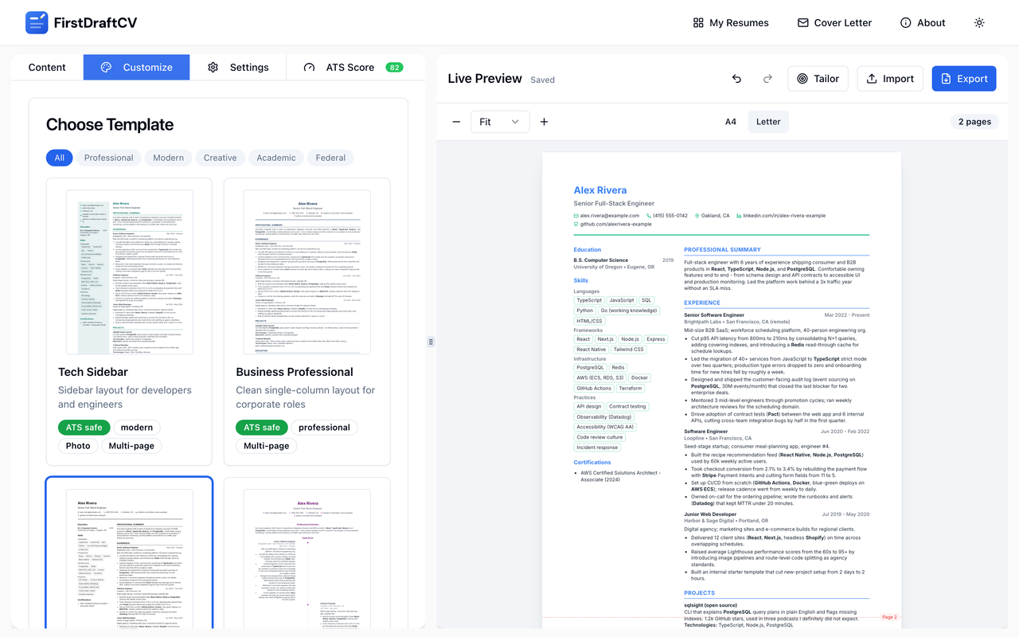
Task: Open the Cover Letter page
Action: (834, 23)
